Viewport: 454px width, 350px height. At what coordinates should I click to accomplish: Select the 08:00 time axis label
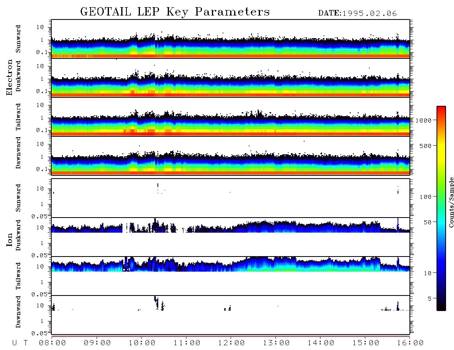tap(52, 343)
